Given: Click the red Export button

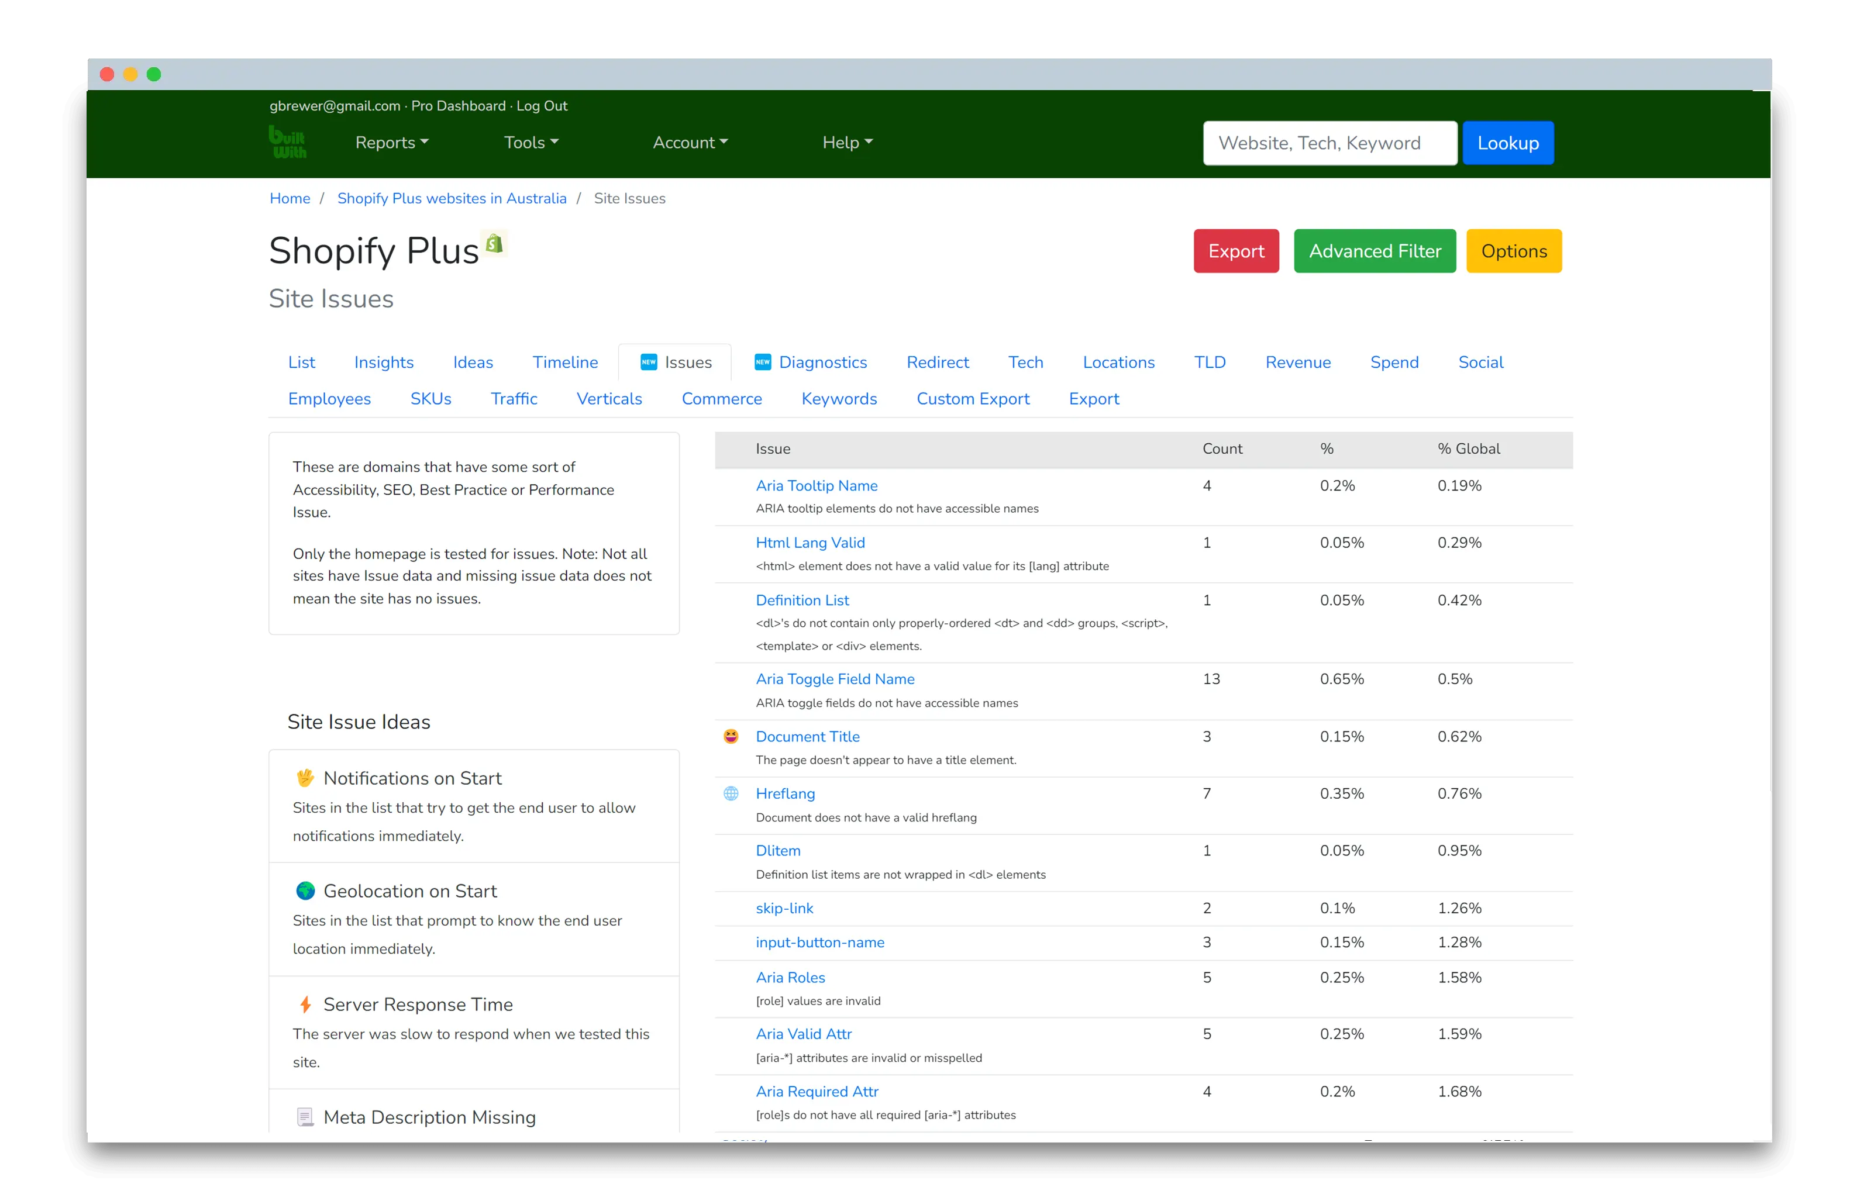Looking at the screenshot, I should point(1236,251).
